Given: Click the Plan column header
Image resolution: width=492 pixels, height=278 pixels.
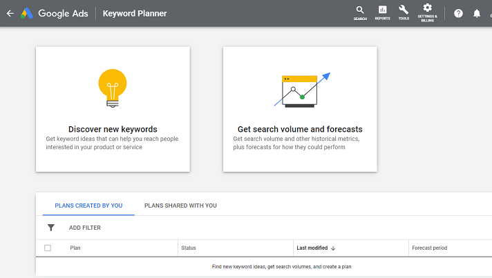Looking at the screenshot, I should 75,248.
